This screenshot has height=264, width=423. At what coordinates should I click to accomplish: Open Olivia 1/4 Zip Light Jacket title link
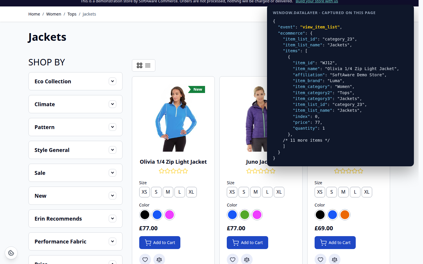tap(173, 162)
